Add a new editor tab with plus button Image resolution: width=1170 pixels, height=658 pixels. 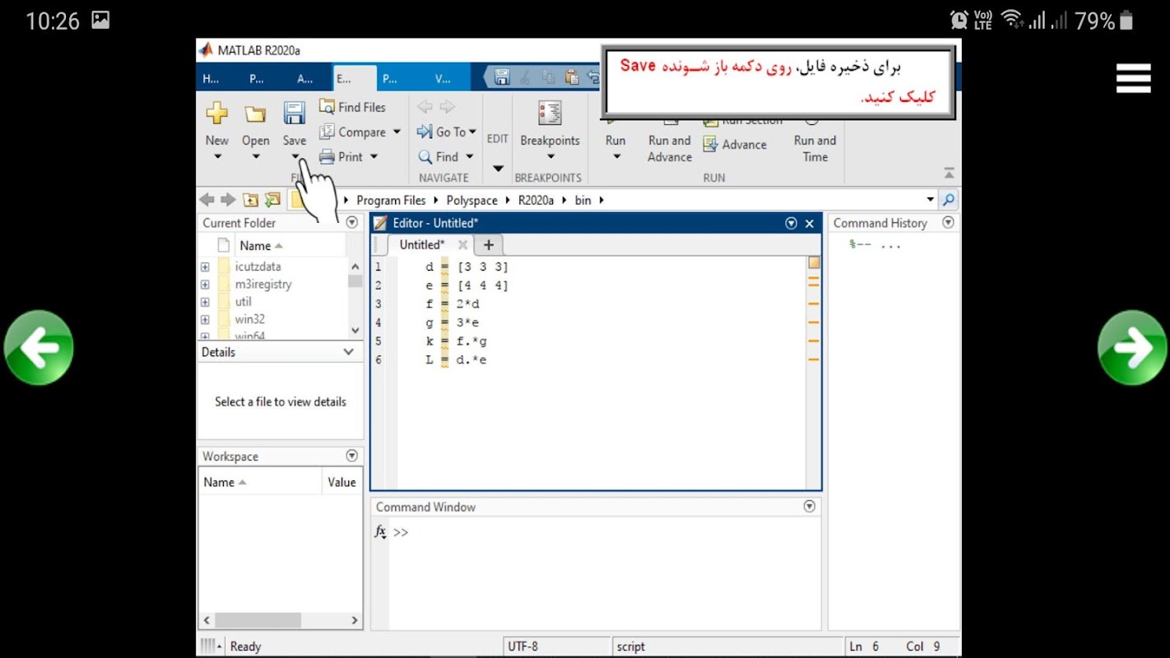[488, 245]
